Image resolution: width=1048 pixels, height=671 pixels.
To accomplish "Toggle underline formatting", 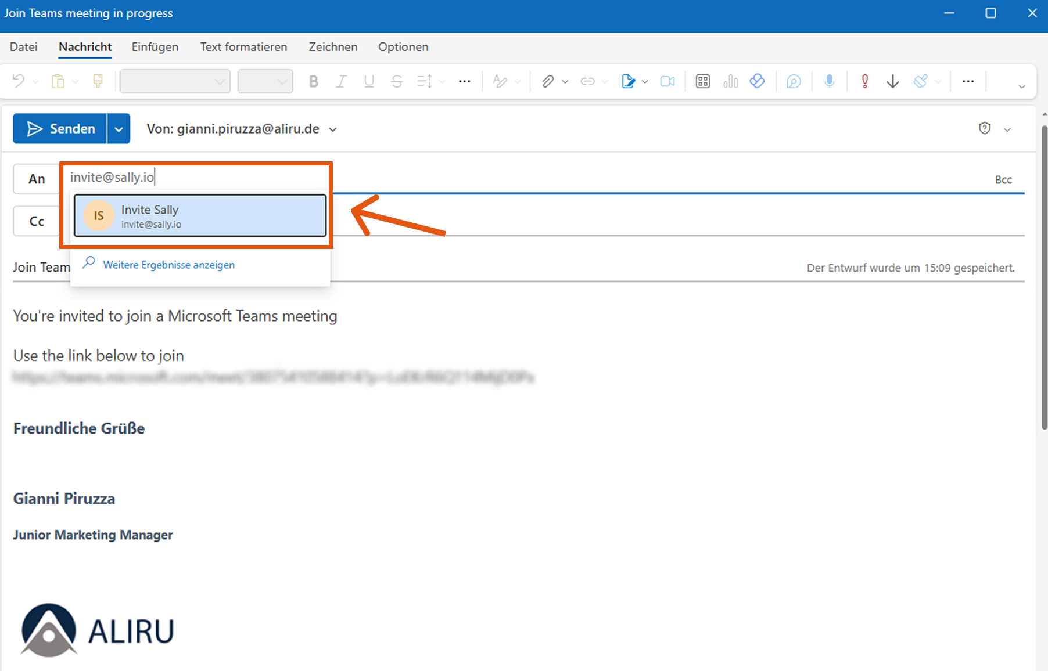I will click(x=369, y=82).
